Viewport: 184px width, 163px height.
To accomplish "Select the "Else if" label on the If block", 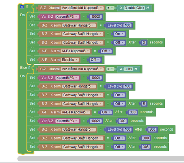I will click(25, 68).
